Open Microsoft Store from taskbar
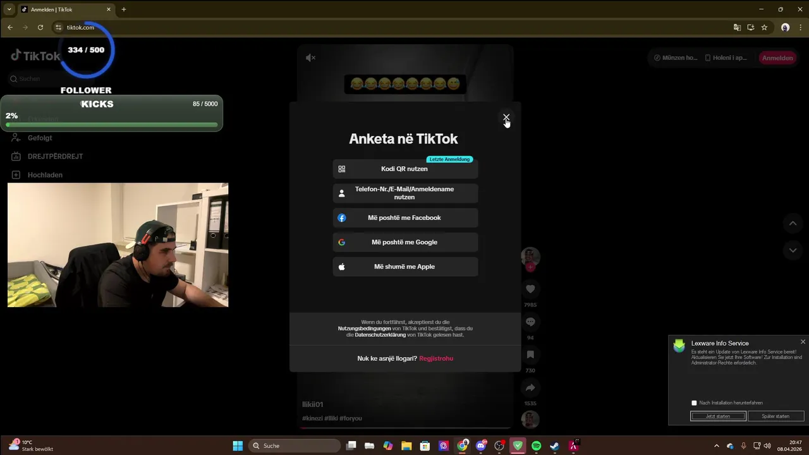Image resolution: width=809 pixels, height=455 pixels. point(425,446)
